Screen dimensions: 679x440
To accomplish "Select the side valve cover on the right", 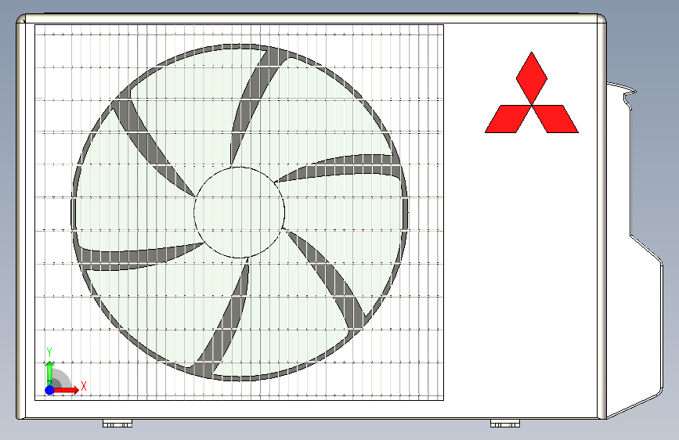I will tap(634, 251).
